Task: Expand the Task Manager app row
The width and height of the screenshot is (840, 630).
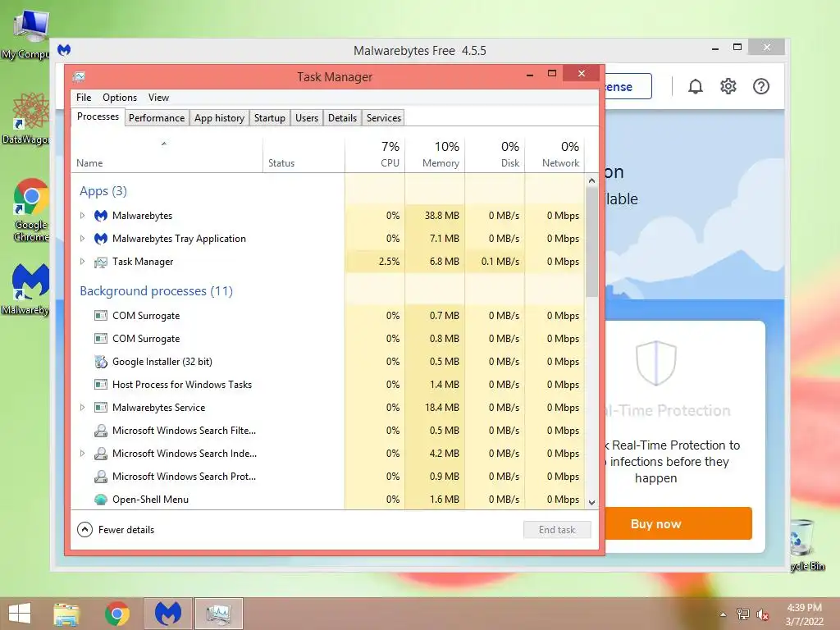Action: click(82, 262)
